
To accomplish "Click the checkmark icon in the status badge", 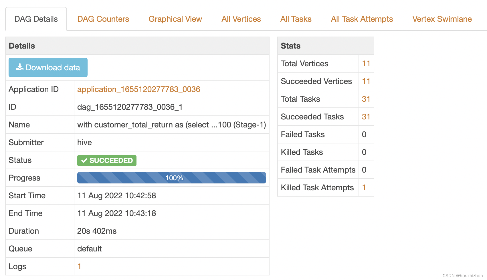I will (x=84, y=161).
